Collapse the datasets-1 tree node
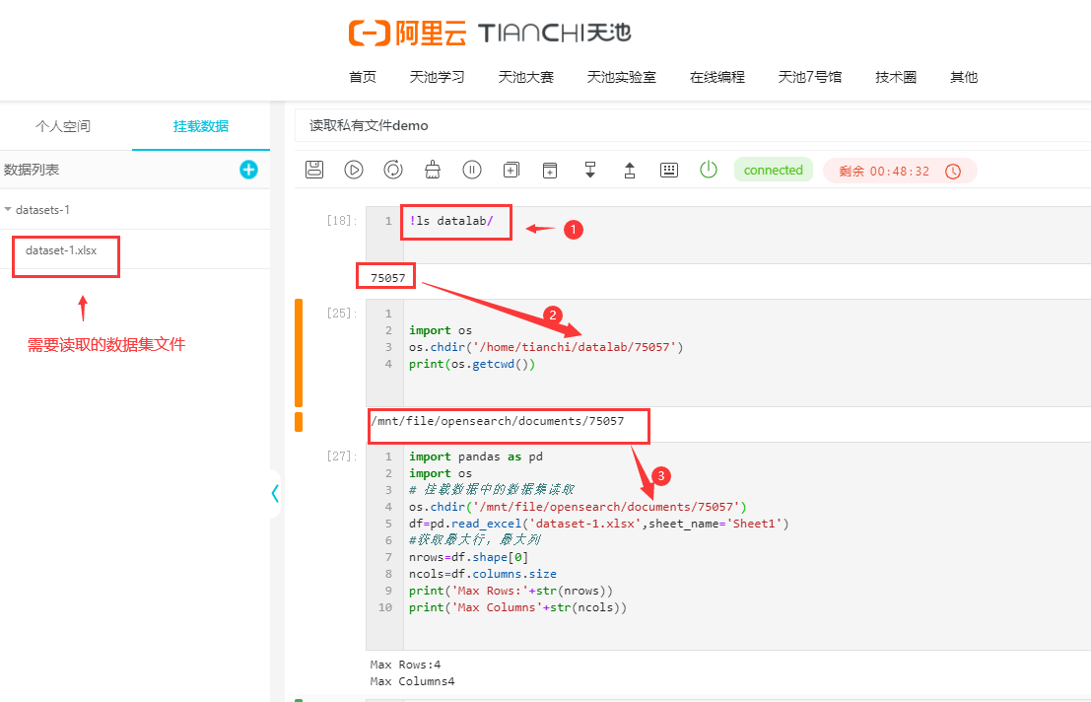Image resolution: width=1091 pixels, height=702 pixels. [x=8, y=209]
